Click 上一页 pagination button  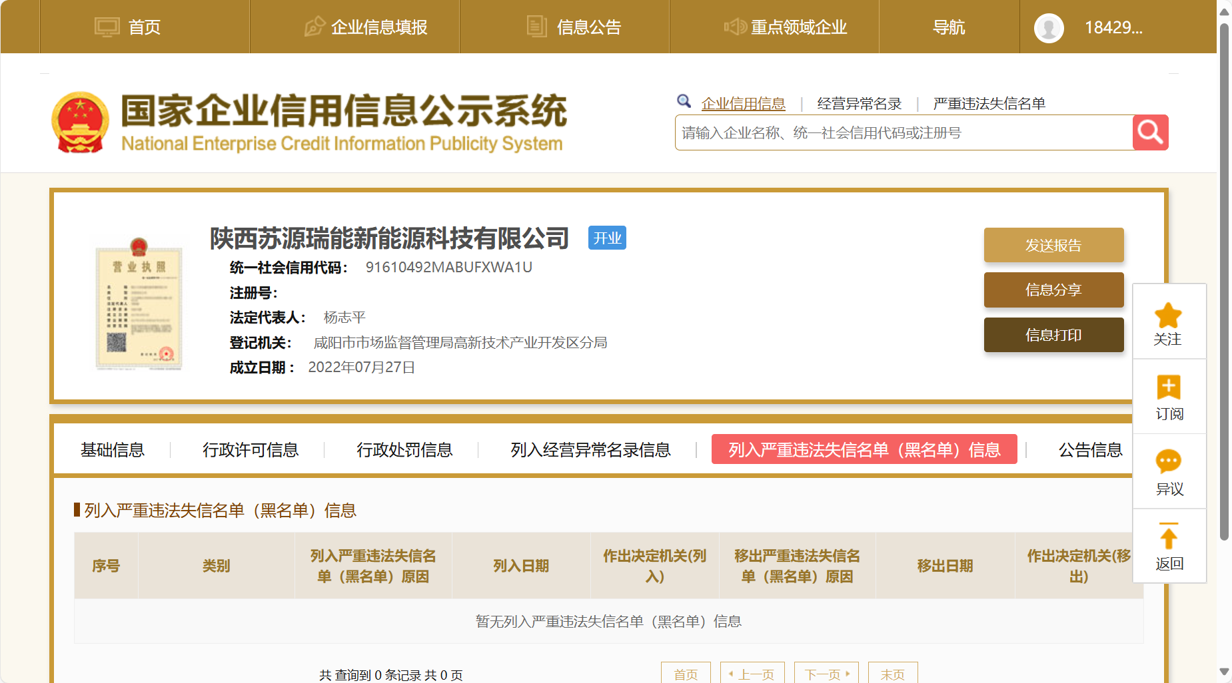point(752,674)
